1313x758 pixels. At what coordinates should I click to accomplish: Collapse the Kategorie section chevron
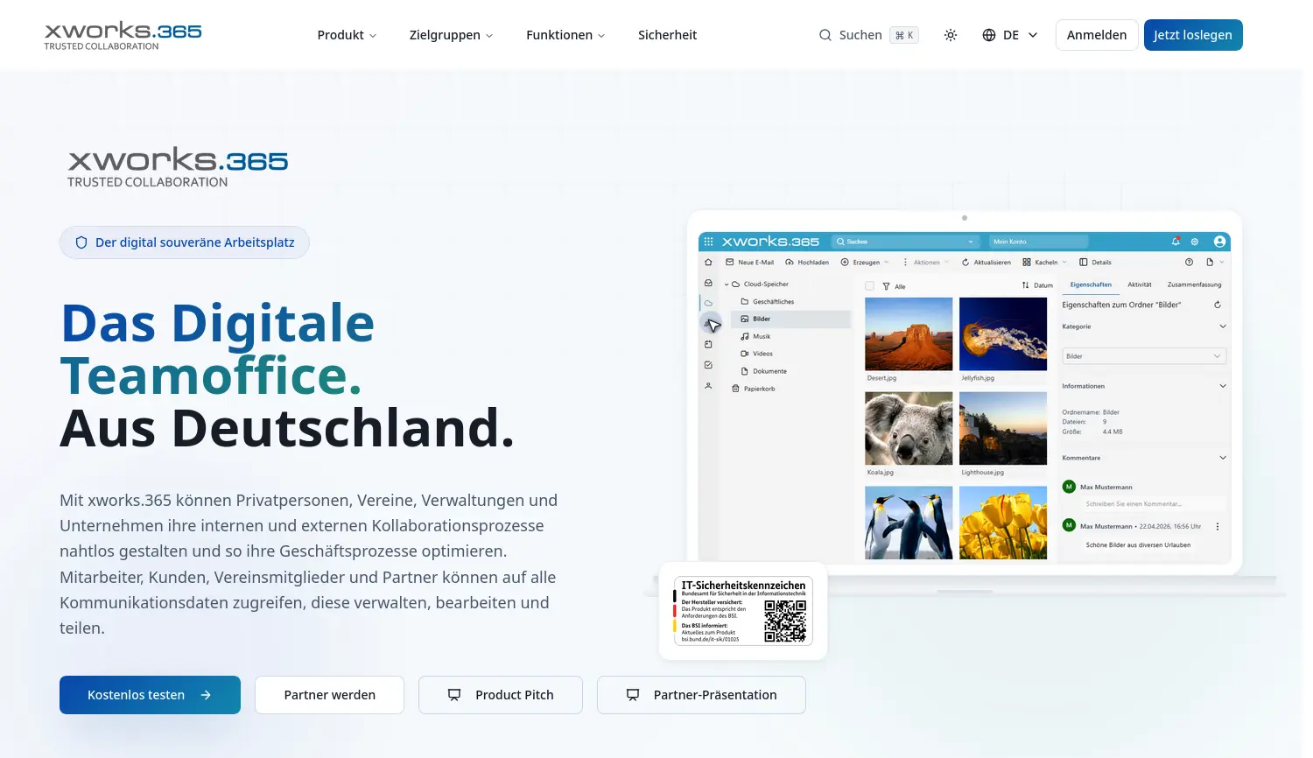tap(1223, 326)
